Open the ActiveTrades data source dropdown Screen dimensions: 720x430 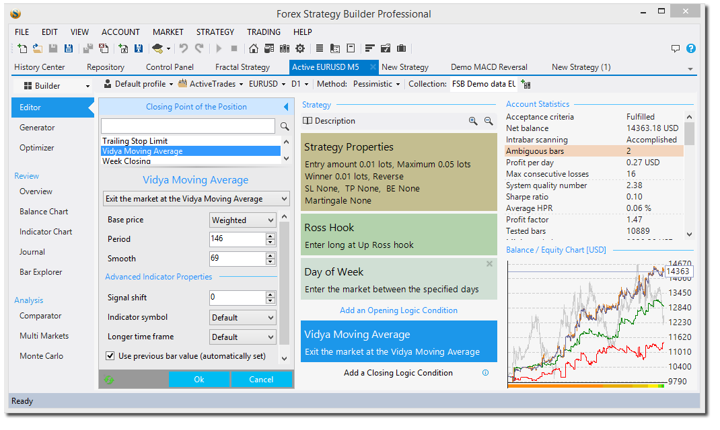tap(211, 85)
